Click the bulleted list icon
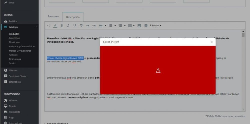Screen dimensions: 250x124 point(110,26)
